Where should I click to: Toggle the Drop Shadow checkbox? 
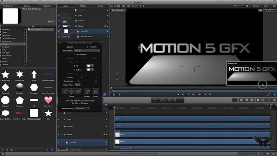[x=74, y=55]
